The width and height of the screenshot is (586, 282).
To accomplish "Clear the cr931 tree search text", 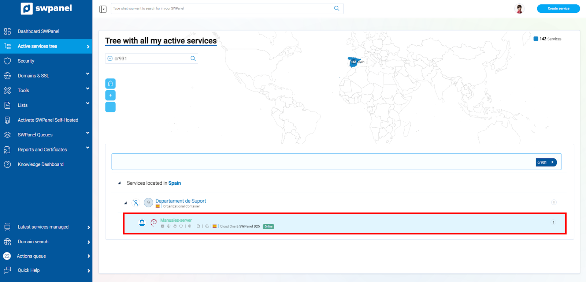I will coord(110,59).
